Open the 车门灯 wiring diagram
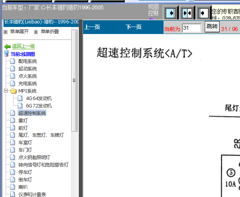 click(25, 150)
